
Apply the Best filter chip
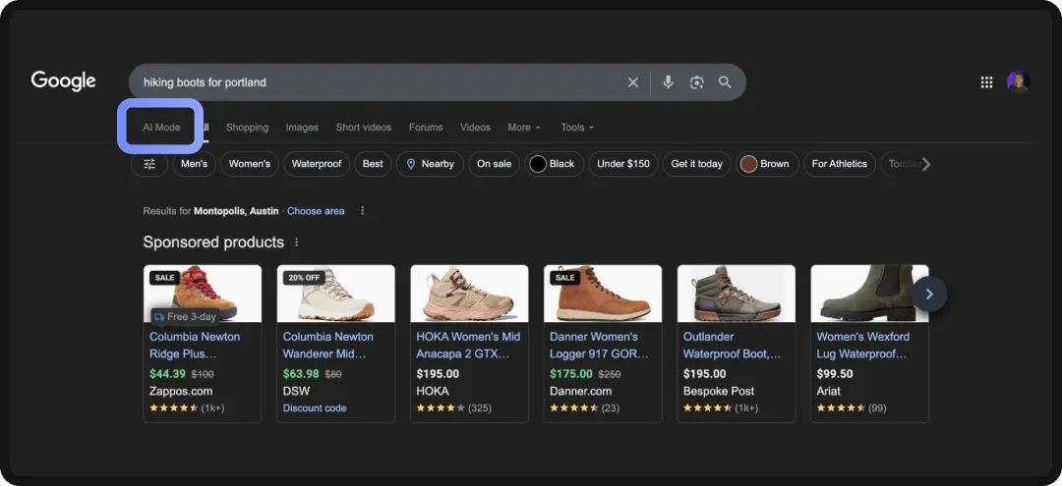[373, 164]
